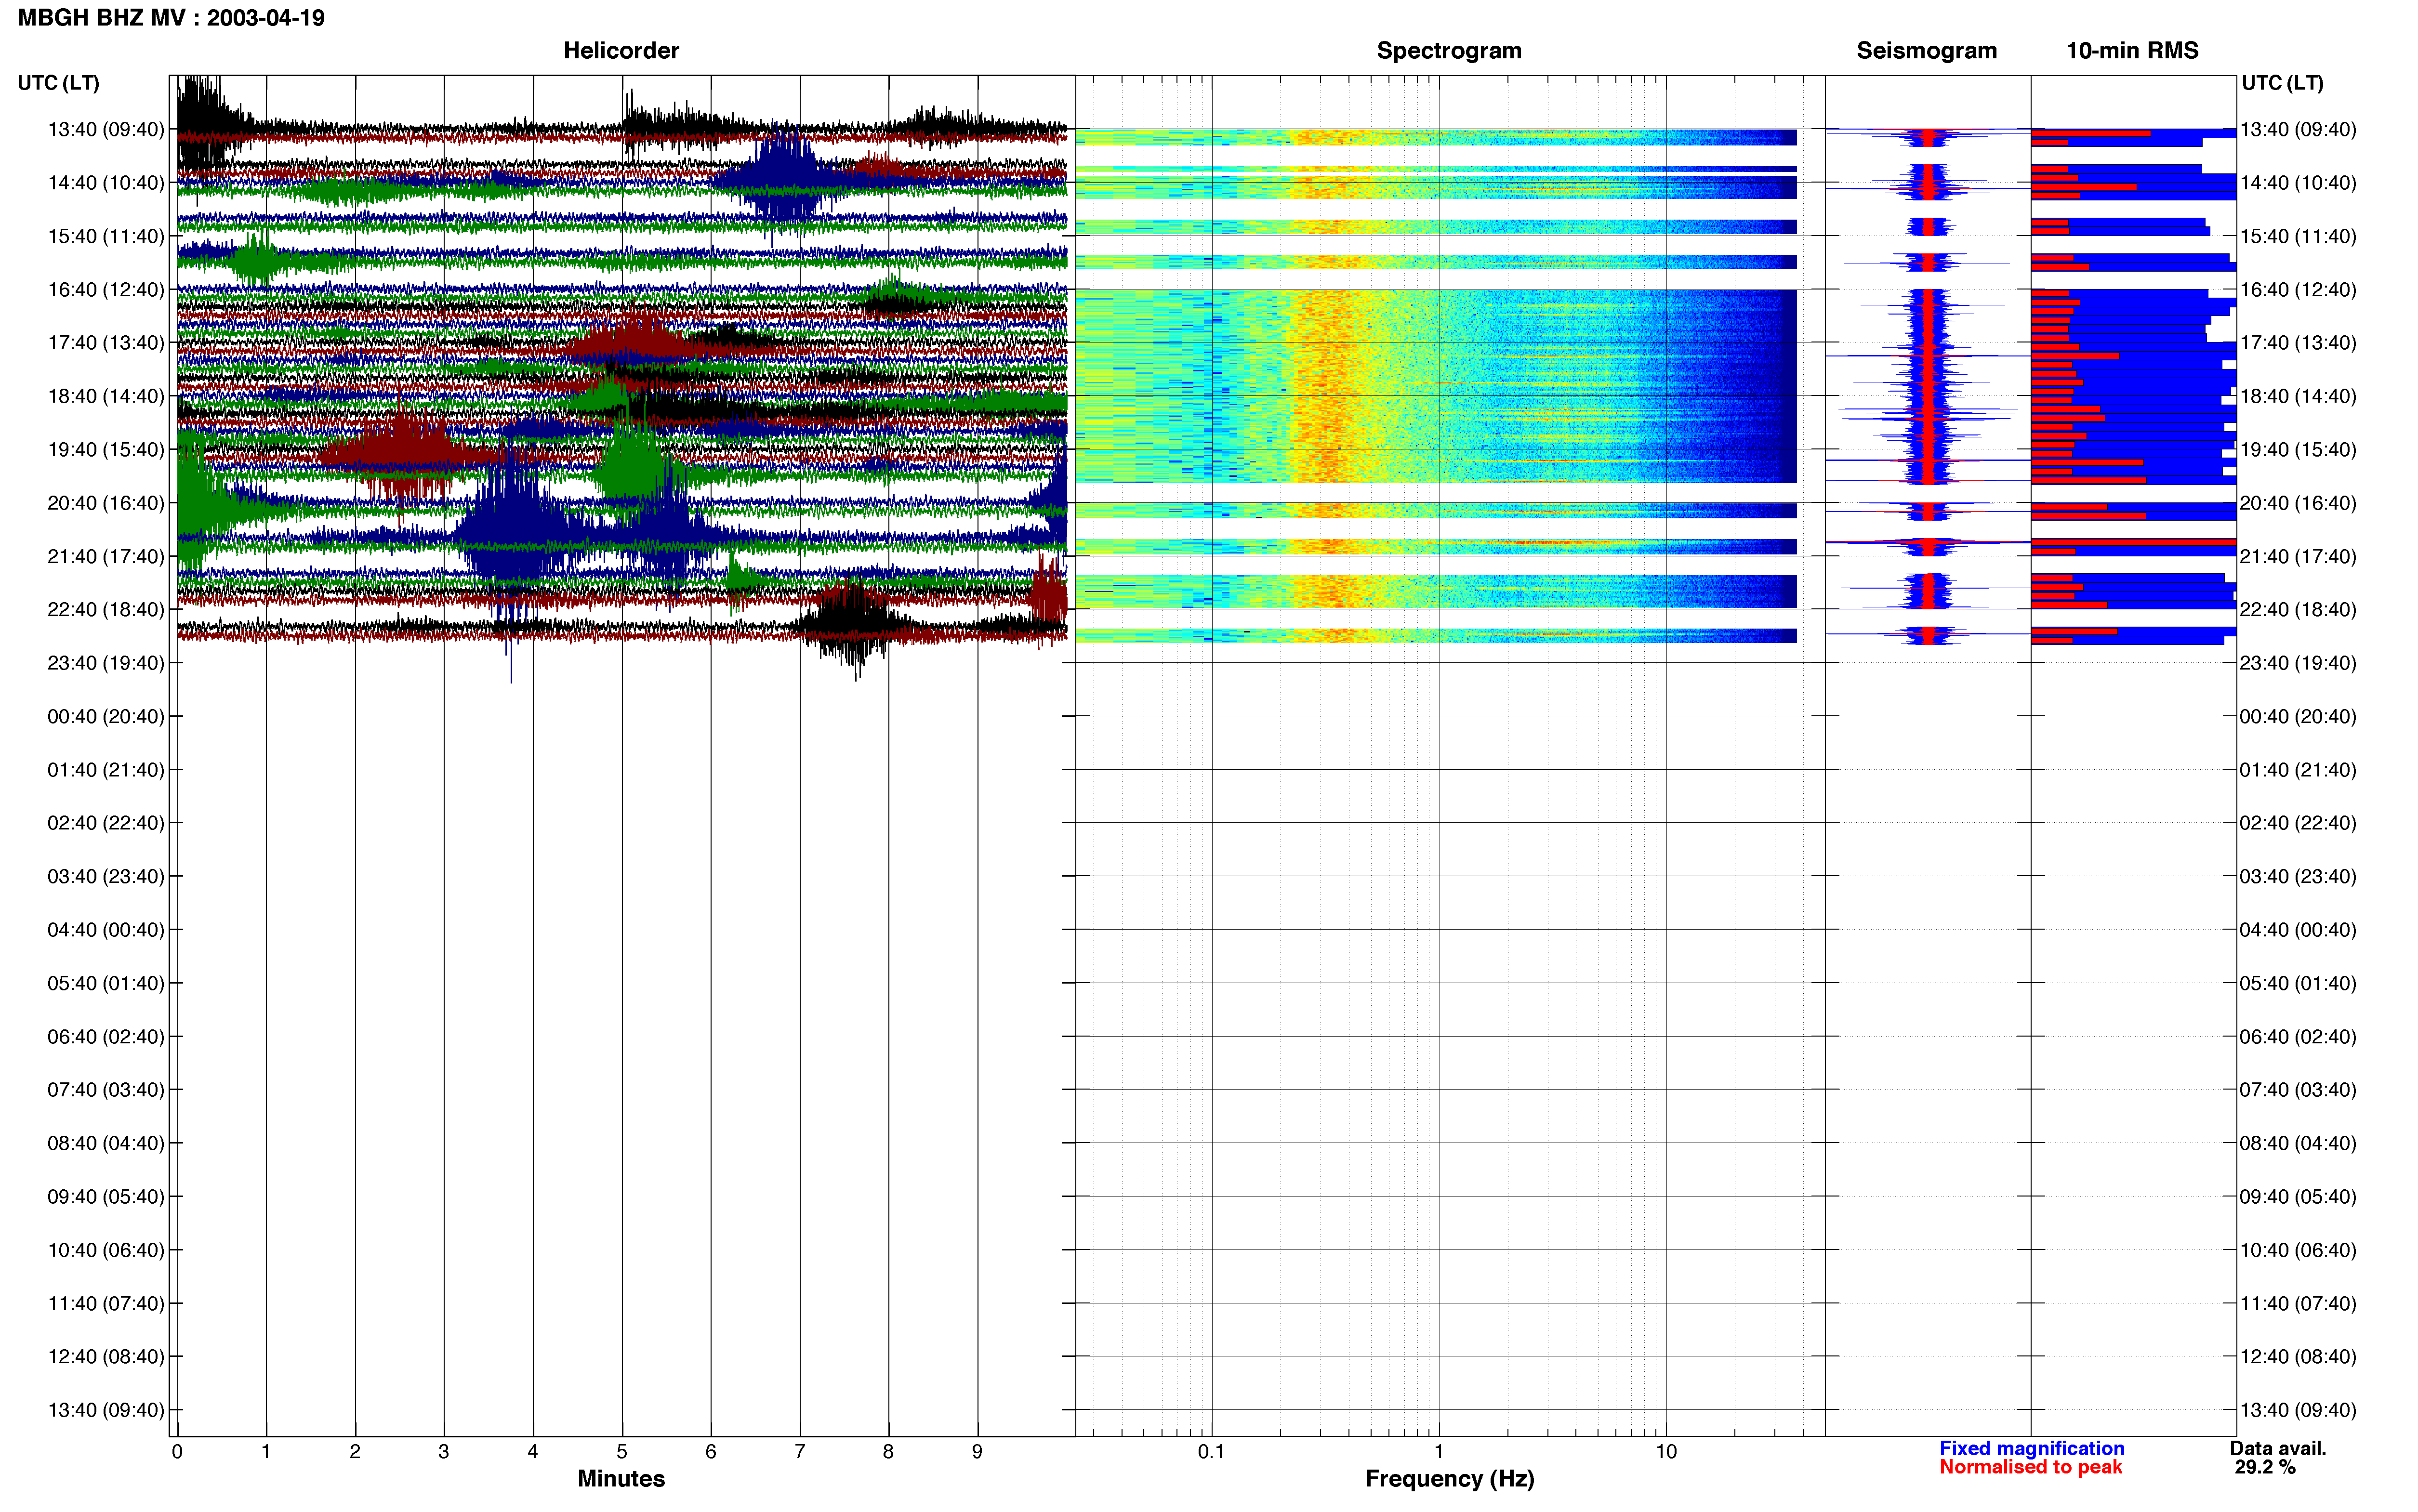Click Helicorder time label '03:40 (23:40)'

(x=106, y=876)
